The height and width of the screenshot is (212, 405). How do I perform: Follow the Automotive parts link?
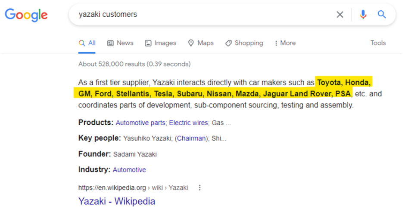140,123
